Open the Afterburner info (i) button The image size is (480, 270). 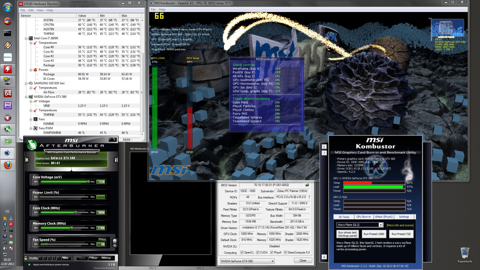116,160
